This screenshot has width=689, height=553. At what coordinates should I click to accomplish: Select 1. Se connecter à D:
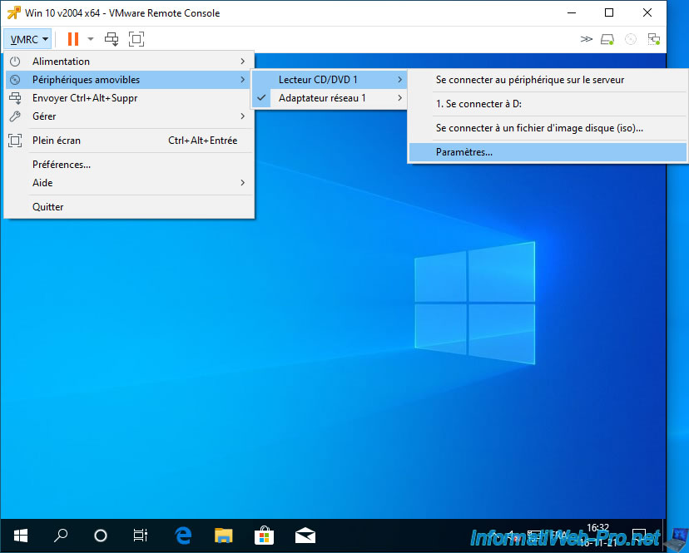click(x=548, y=104)
